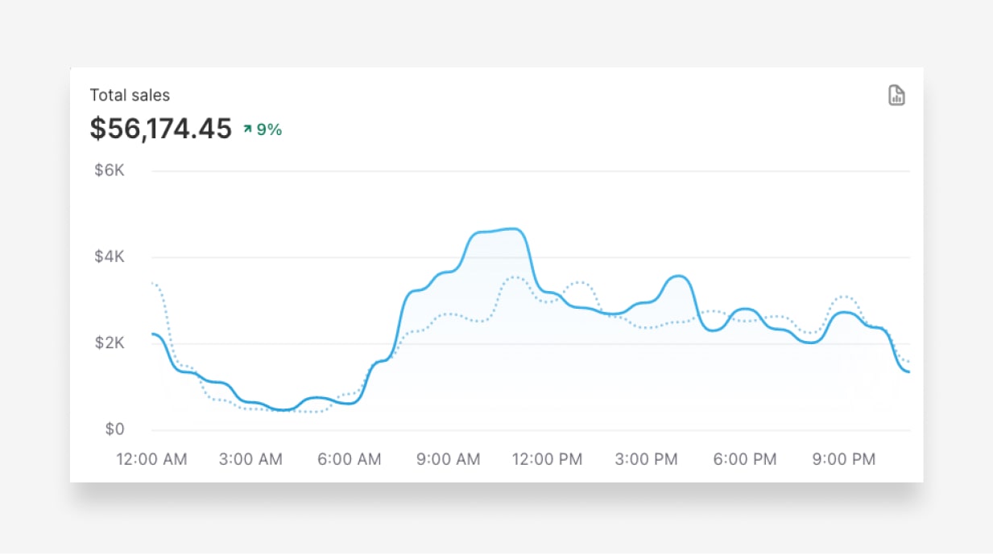993x554 pixels.
Task: Click the 9:00 PM x-axis label
Action: 843,459
